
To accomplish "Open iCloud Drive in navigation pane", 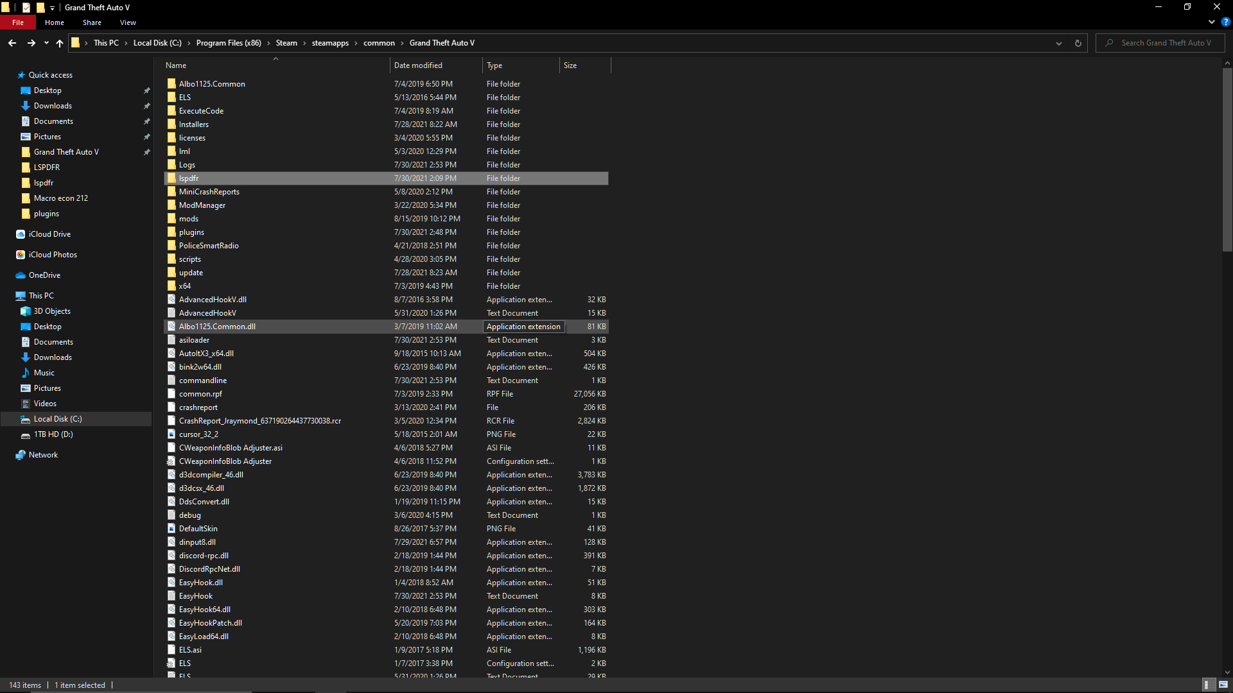I will tap(49, 234).
